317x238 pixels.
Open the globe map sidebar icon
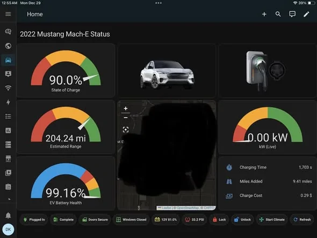(x=8, y=46)
